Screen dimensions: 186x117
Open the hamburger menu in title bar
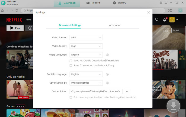point(166,3)
